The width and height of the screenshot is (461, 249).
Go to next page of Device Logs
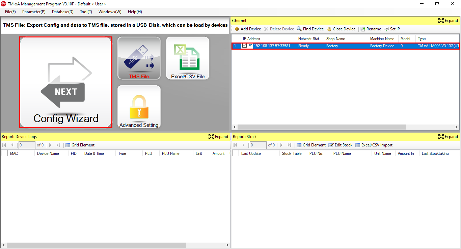(x=50, y=145)
